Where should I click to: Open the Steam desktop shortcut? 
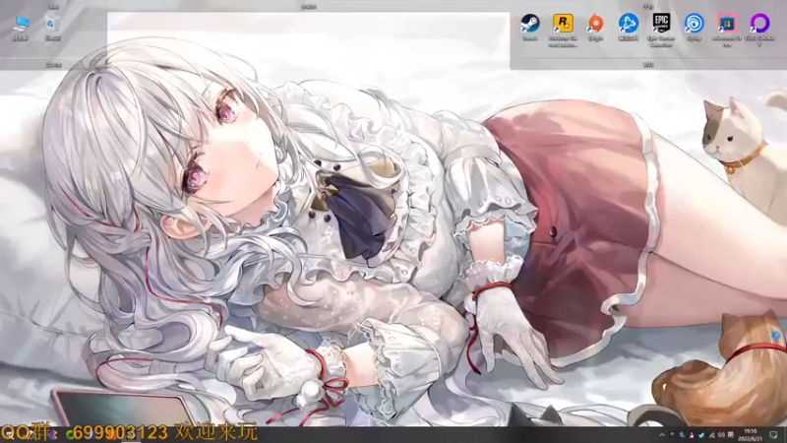529,24
